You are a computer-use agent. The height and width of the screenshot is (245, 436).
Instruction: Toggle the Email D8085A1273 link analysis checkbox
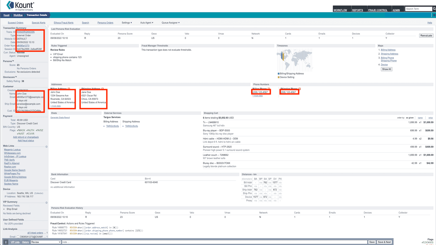[18, 237]
